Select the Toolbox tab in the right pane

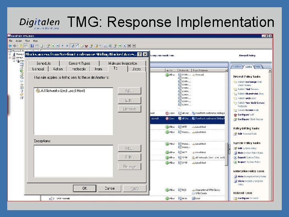pyautogui.click(x=237, y=66)
